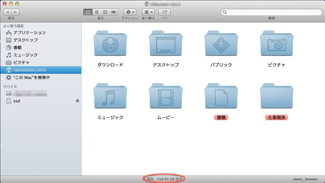Click the 書類 folder in main pane
This screenshot has width=325, height=183.
point(221,96)
